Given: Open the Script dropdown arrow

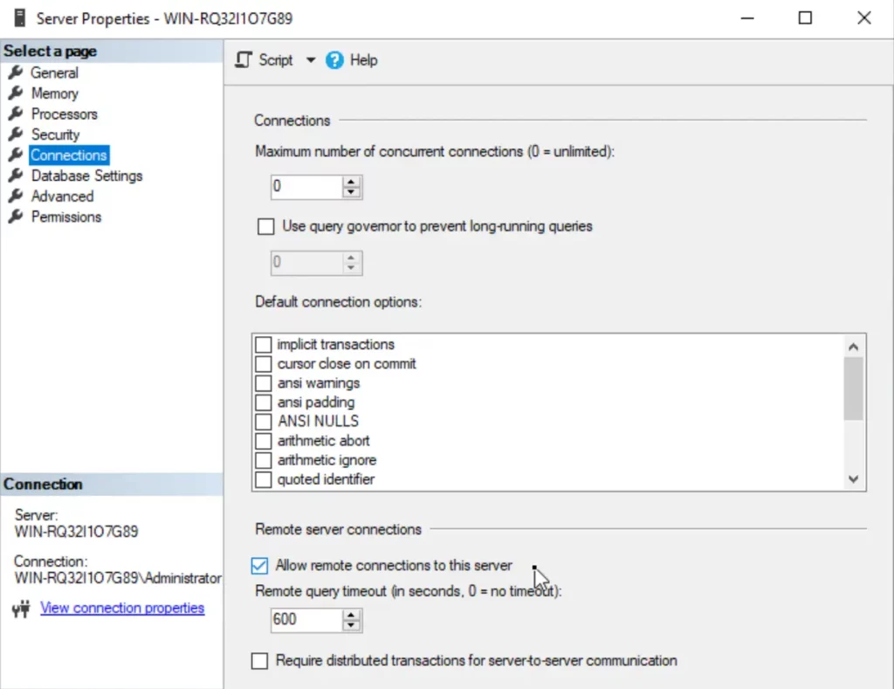Looking at the screenshot, I should pyautogui.click(x=310, y=60).
